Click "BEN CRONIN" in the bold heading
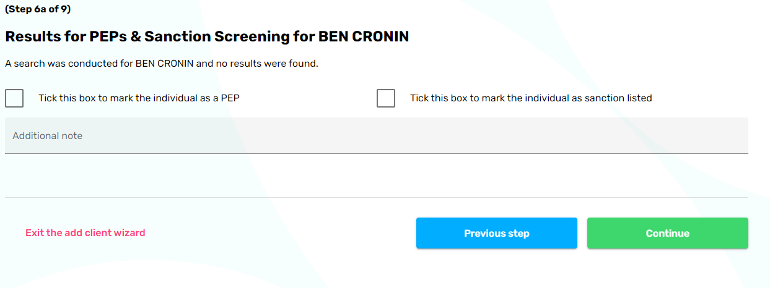The width and height of the screenshot is (770, 288). [x=364, y=36]
